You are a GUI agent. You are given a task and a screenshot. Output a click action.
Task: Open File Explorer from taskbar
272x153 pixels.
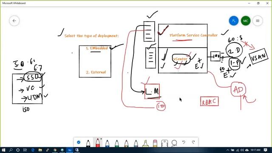coord(40,150)
